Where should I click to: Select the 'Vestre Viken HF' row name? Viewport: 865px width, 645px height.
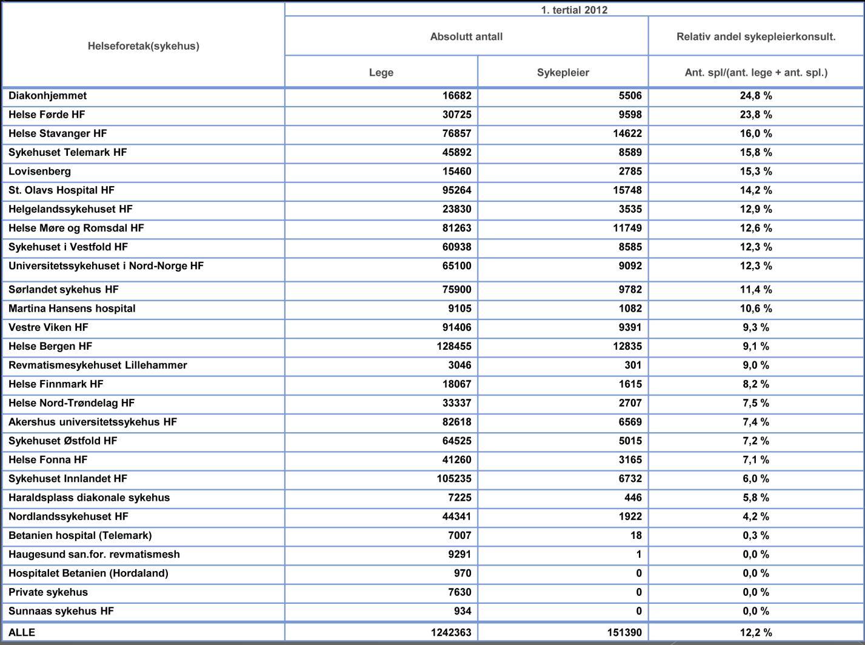pos(48,327)
